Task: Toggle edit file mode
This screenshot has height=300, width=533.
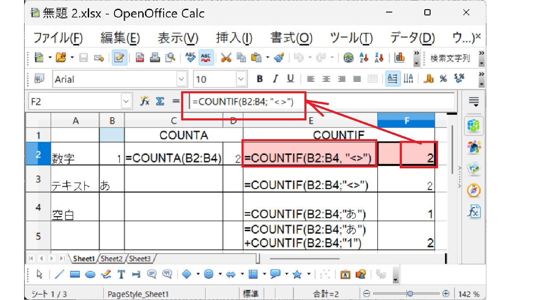Action: point(120,57)
